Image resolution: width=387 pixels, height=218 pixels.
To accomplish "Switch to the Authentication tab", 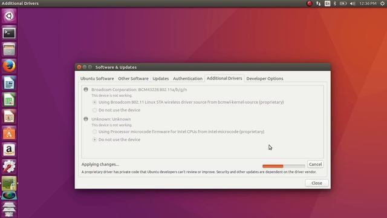I will 187,79.
